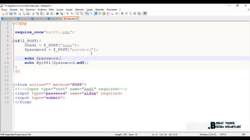Viewport: 250px width, 140px height.
Task: Click the Redo arrow icon
Action: point(52,14)
